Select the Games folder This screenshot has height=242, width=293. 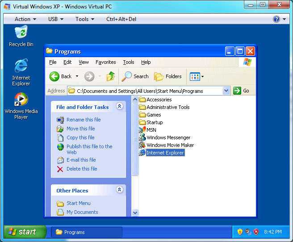tap(150, 115)
